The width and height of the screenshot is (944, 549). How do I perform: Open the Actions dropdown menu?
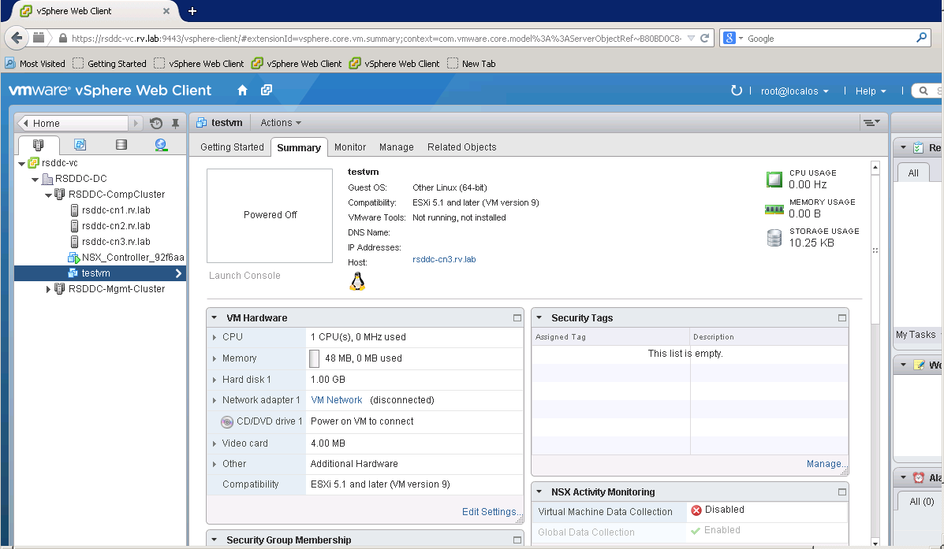pos(281,123)
